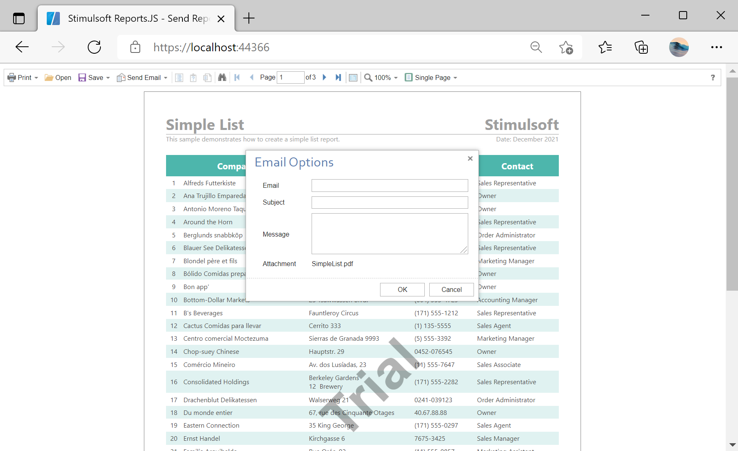This screenshot has height=451, width=738.
Task: Toggle full screen view icon in toolbar
Action: [x=353, y=77]
